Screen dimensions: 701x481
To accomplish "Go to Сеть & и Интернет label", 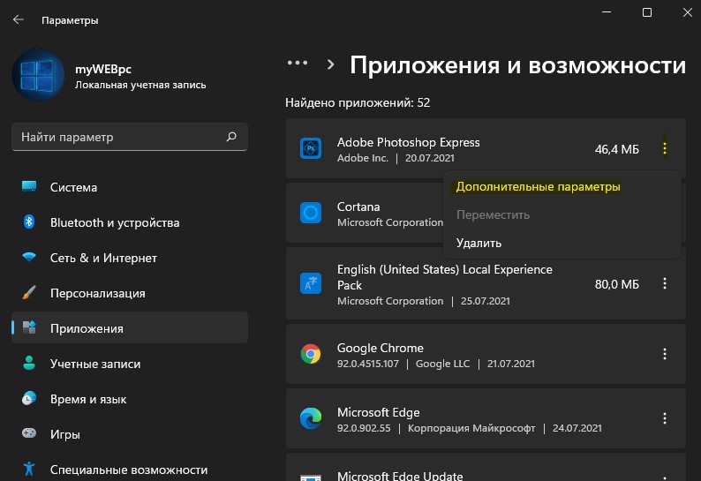I will (103, 258).
